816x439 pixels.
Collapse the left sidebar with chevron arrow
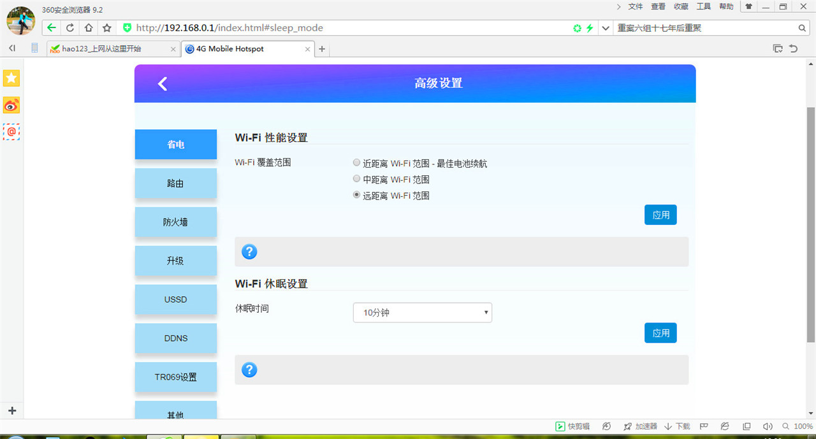tap(11, 48)
